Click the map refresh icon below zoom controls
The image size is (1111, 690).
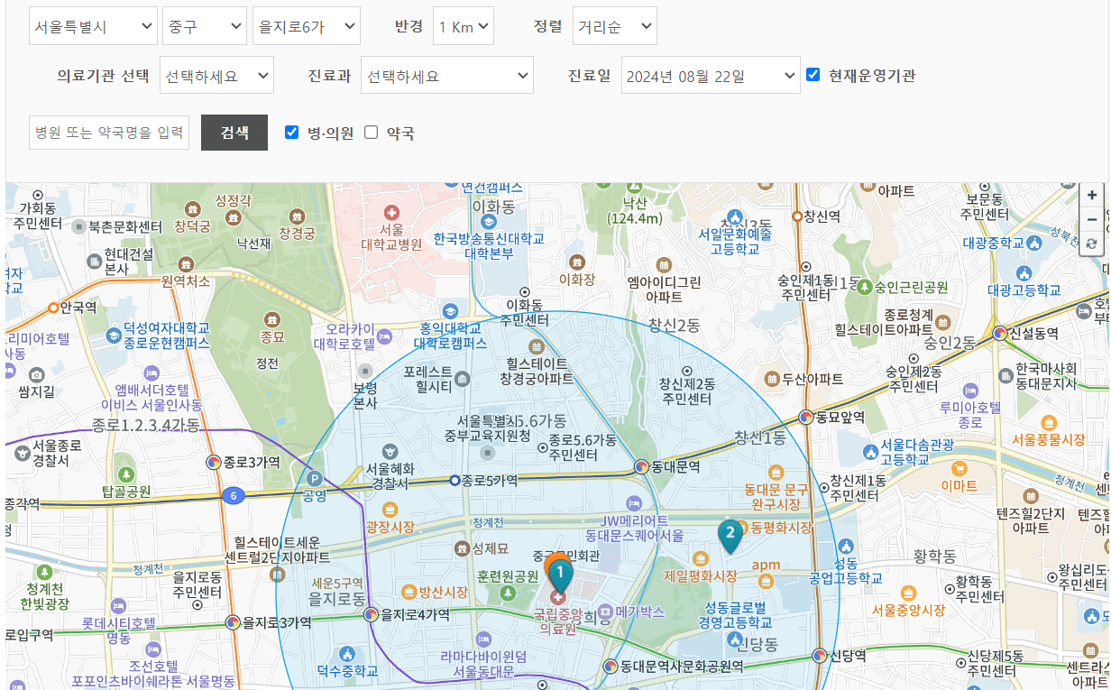click(1091, 244)
